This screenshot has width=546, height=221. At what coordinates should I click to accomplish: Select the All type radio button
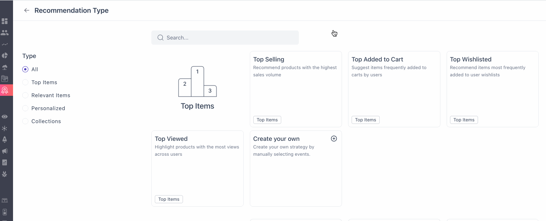[x=25, y=69]
